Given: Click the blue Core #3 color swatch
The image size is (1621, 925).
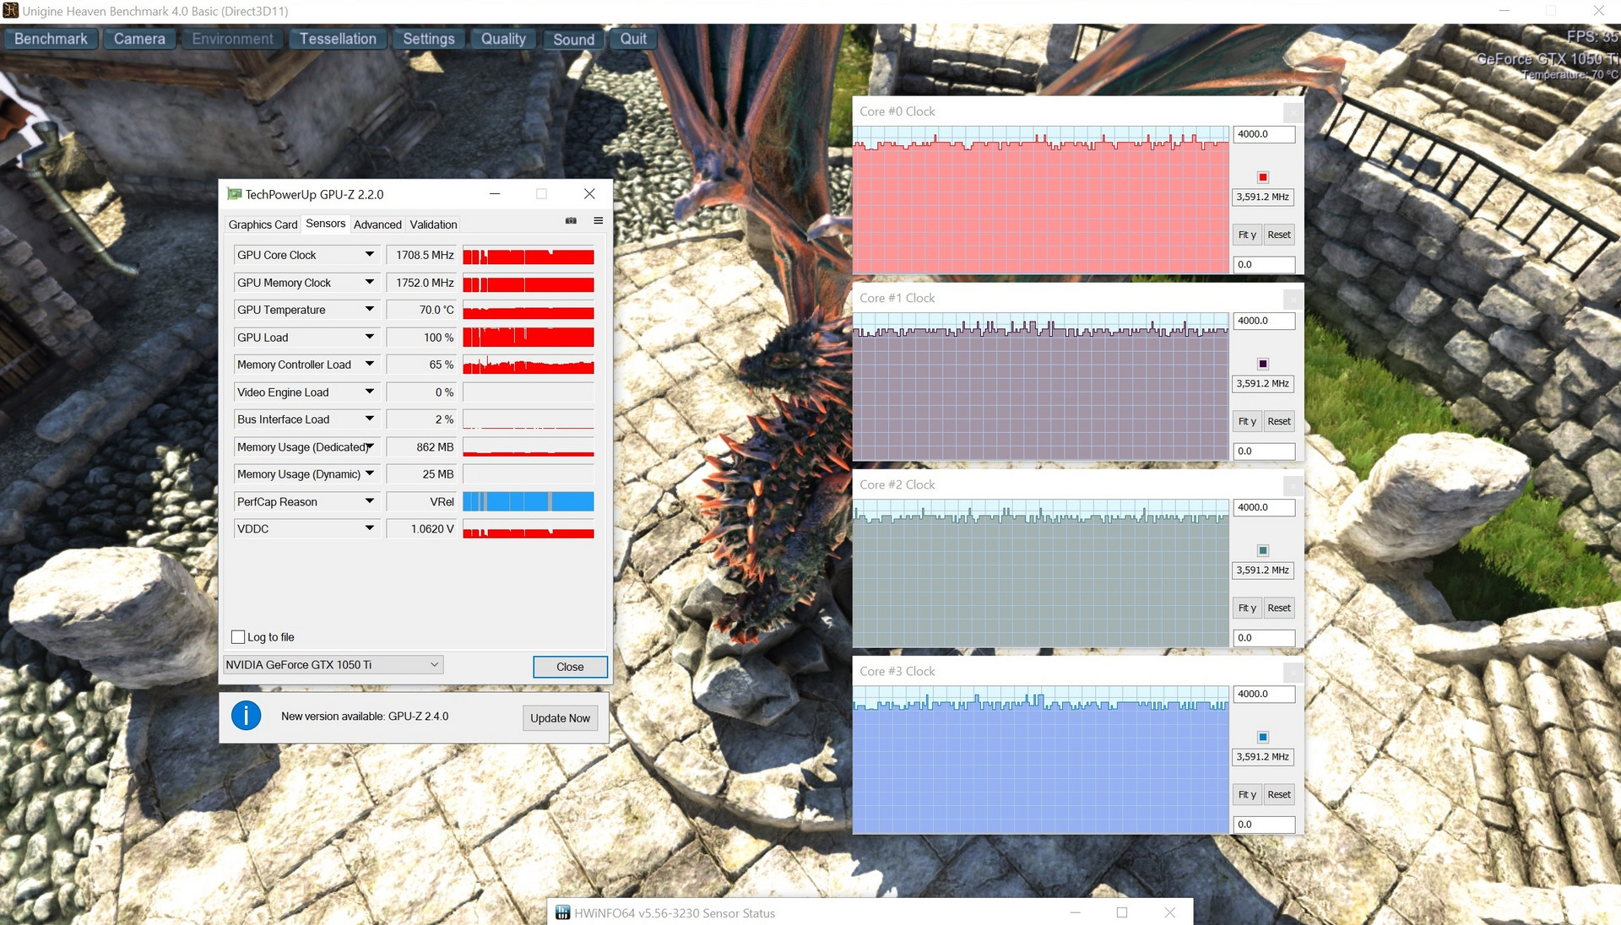Looking at the screenshot, I should coord(1263,737).
